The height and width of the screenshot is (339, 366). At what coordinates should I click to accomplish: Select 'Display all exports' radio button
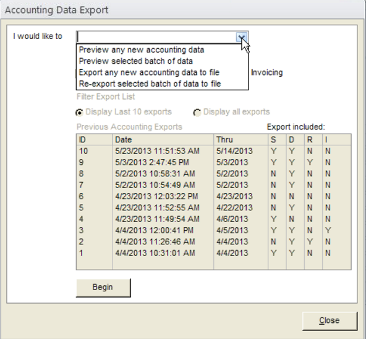(197, 113)
